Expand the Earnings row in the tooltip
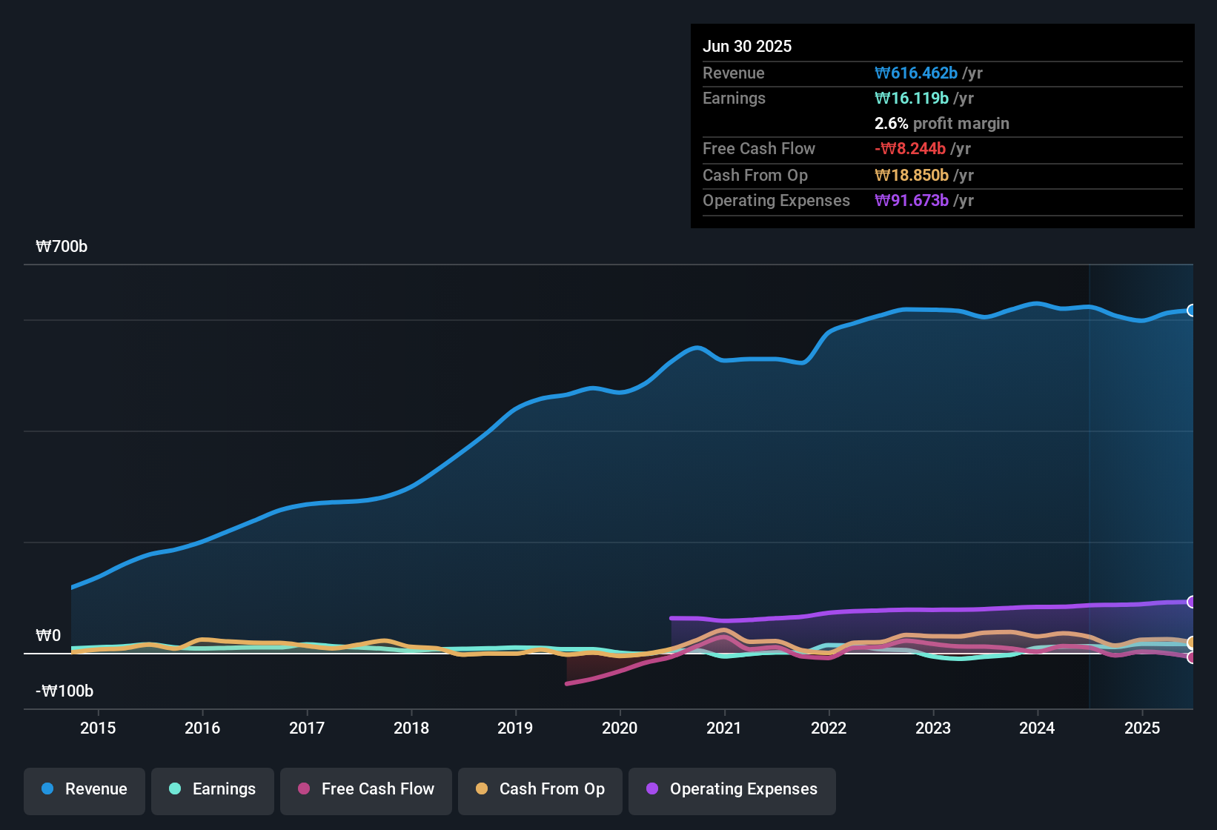Image resolution: width=1217 pixels, height=830 pixels. pyautogui.click(x=734, y=98)
